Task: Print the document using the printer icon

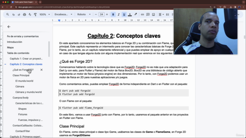Action: click(x=25, y=15)
